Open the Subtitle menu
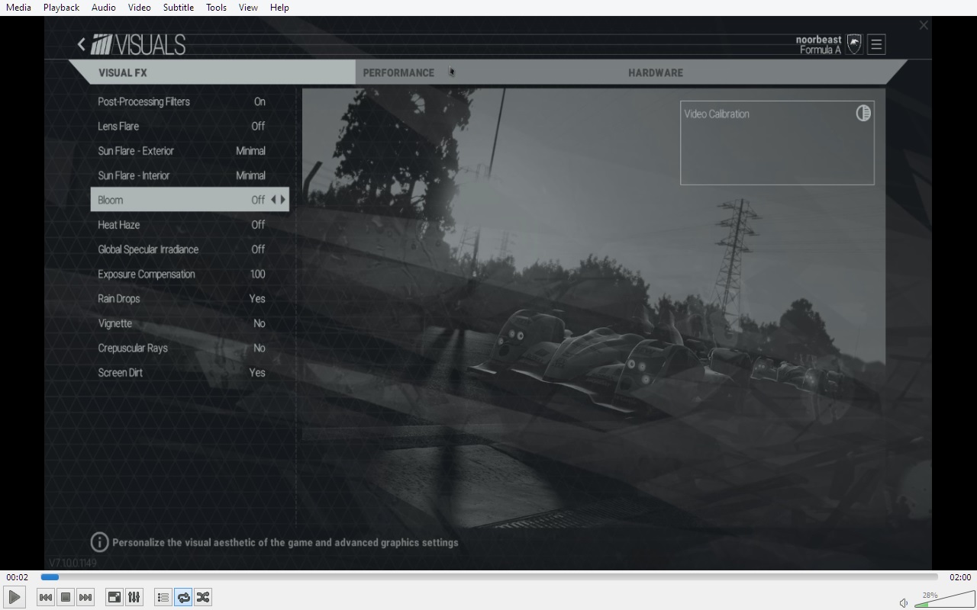The width and height of the screenshot is (977, 610). [x=178, y=8]
